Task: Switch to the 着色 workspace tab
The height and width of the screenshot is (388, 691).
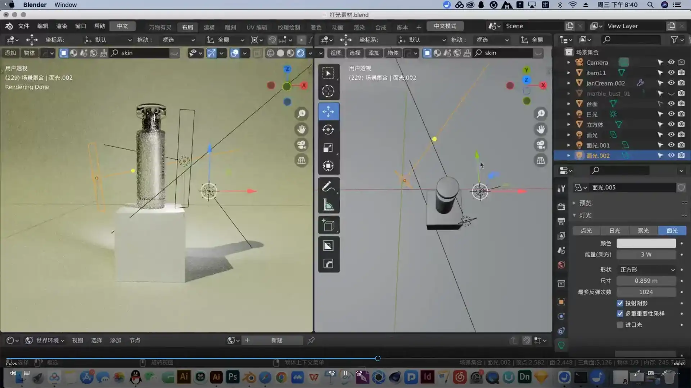Action: click(316, 27)
